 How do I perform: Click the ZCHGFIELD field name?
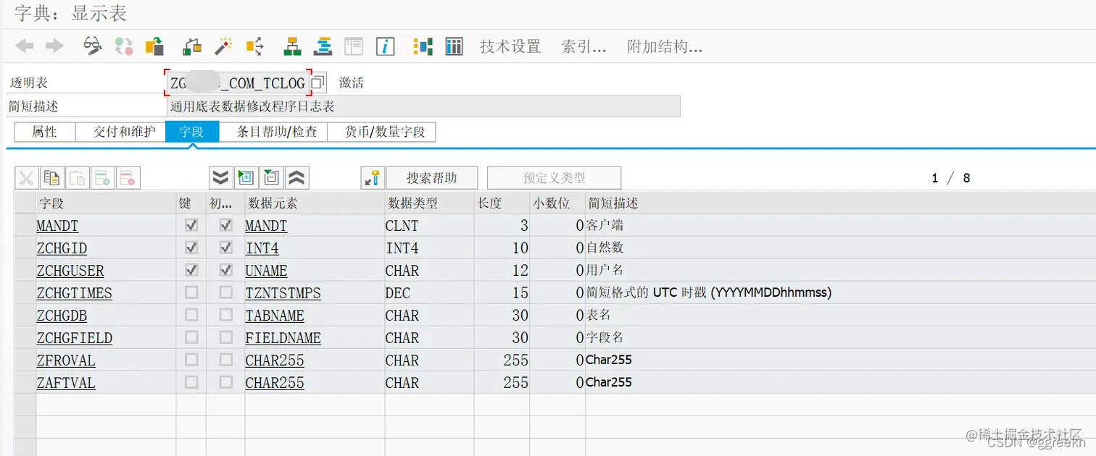point(75,338)
